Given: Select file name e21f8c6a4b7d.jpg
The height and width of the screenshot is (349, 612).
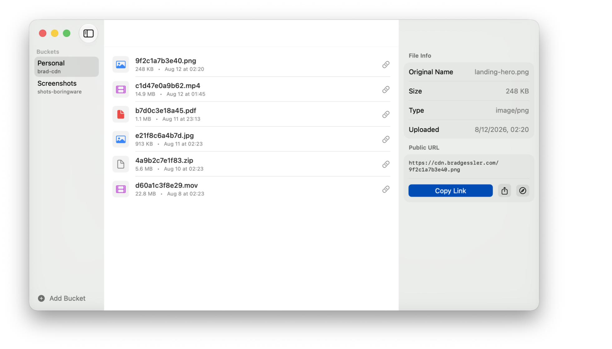Looking at the screenshot, I should [164, 136].
